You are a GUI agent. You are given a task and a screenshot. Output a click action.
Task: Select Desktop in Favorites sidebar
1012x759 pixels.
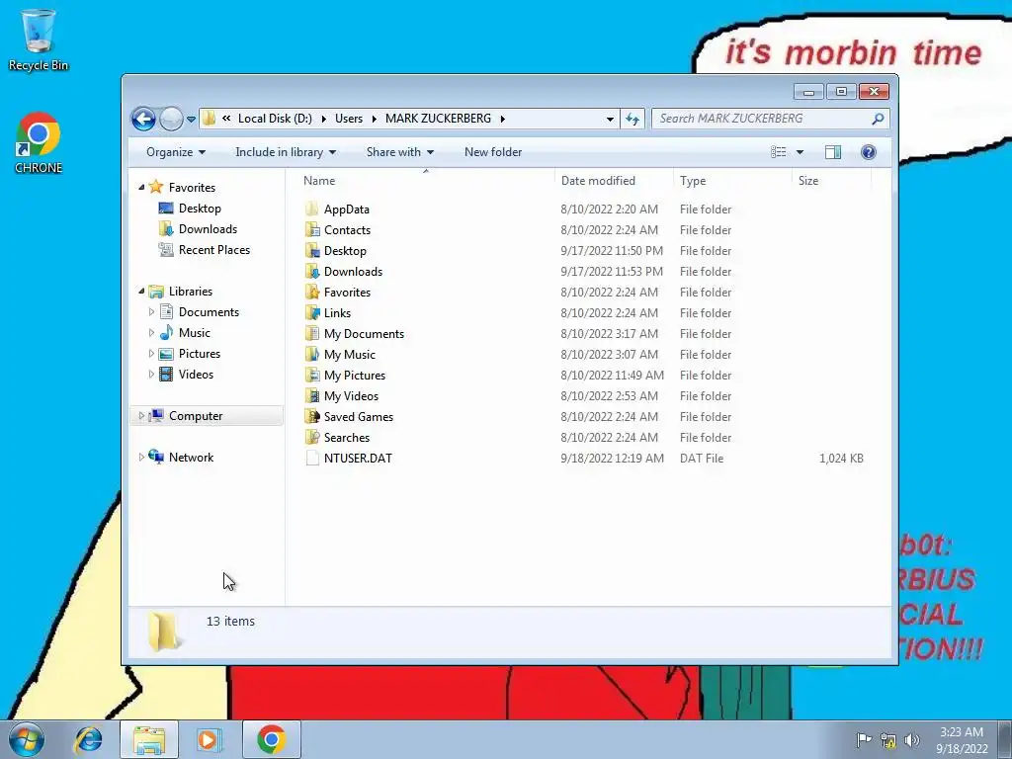200,209
